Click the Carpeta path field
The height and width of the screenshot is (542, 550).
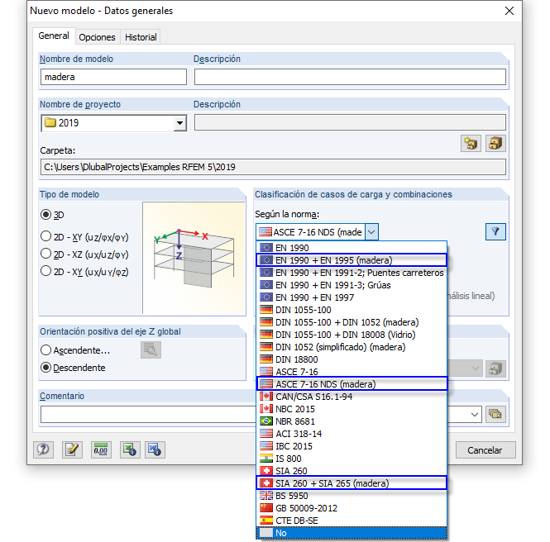[273, 167]
